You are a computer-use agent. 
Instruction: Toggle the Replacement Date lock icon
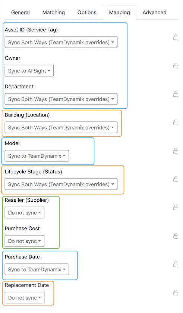[x=176, y=292]
